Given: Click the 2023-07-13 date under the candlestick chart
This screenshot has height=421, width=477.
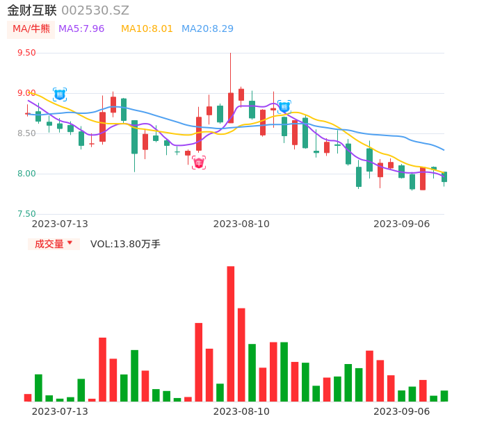Looking at the screenshot, I should pos(60,224).
